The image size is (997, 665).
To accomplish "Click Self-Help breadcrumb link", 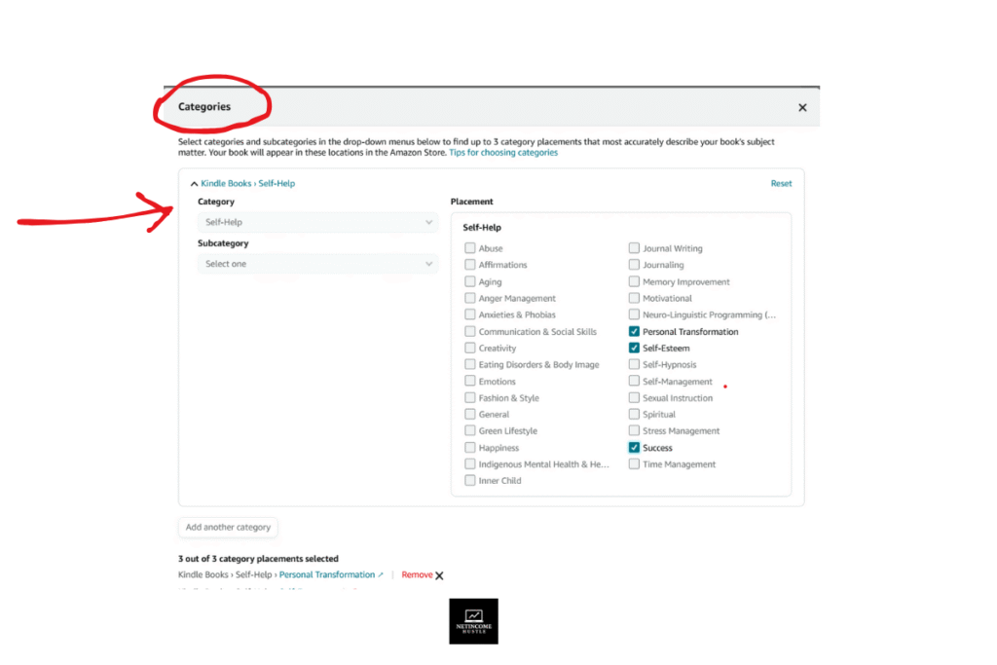I will click(277, 183).
